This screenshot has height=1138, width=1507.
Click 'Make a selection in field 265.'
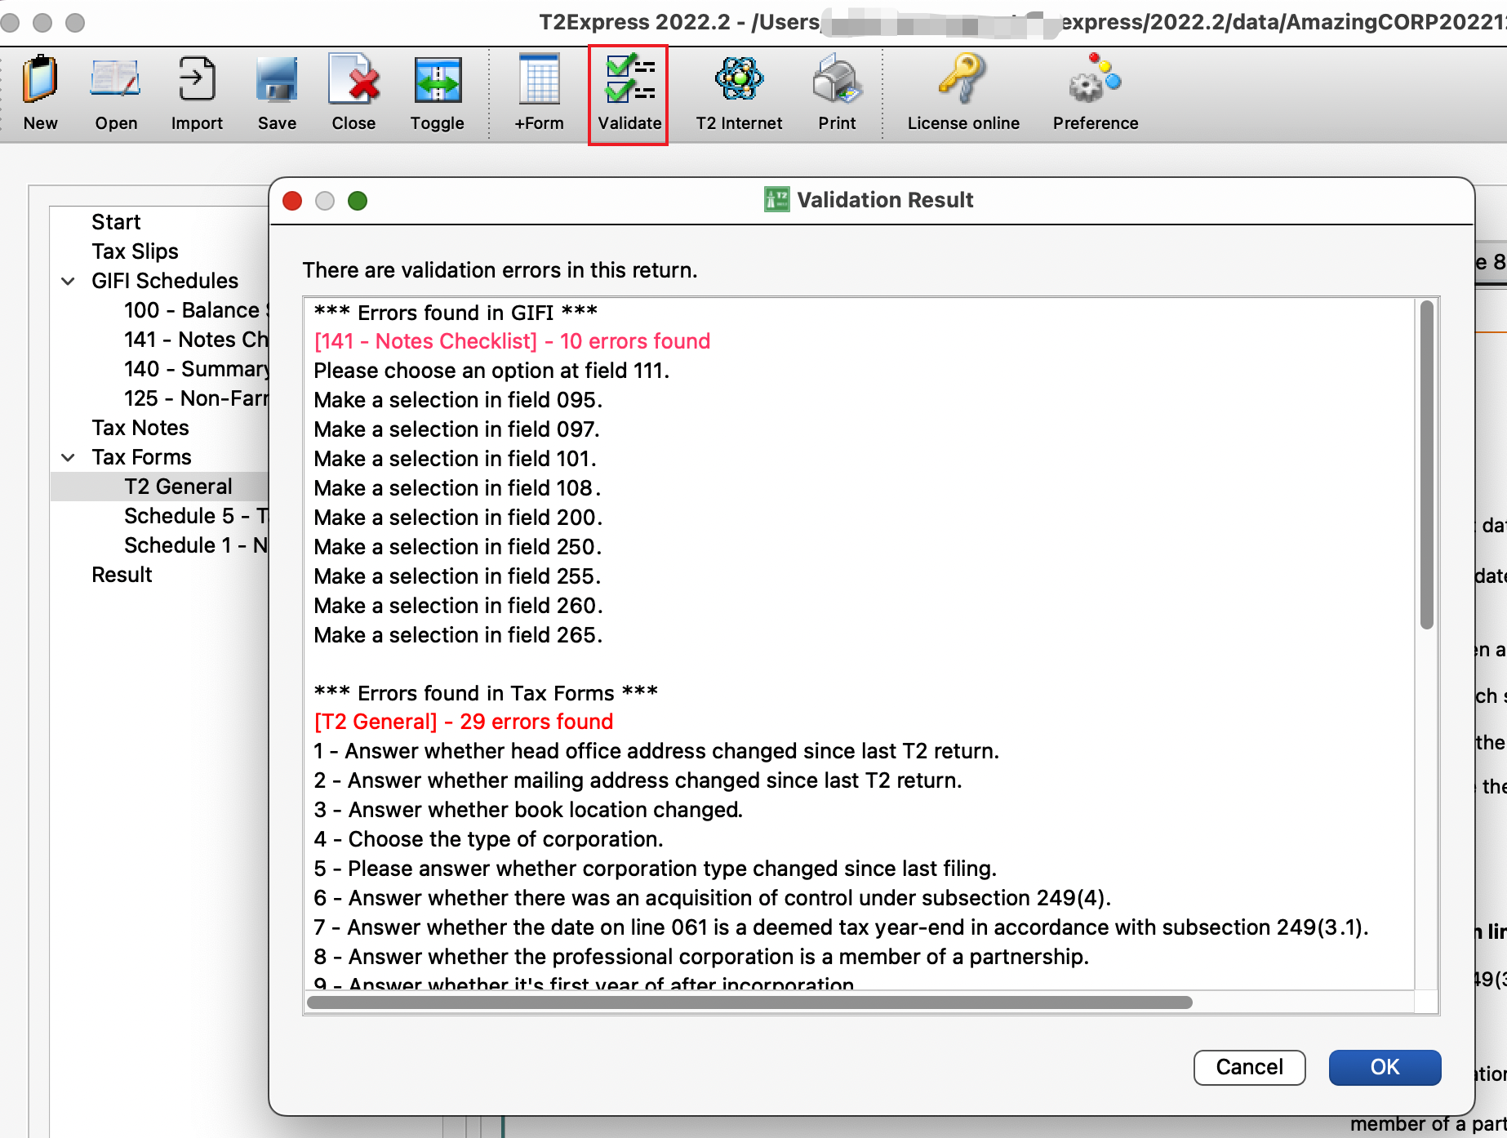(458, 635)
